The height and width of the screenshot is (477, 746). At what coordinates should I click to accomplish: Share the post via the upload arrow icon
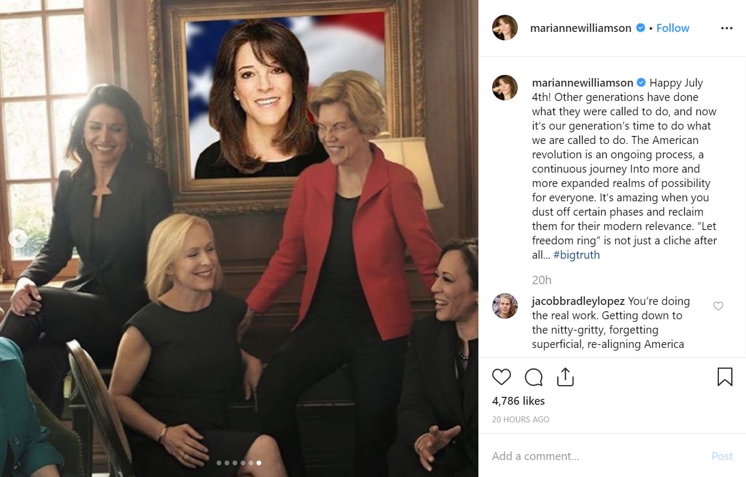pos(565,377)
